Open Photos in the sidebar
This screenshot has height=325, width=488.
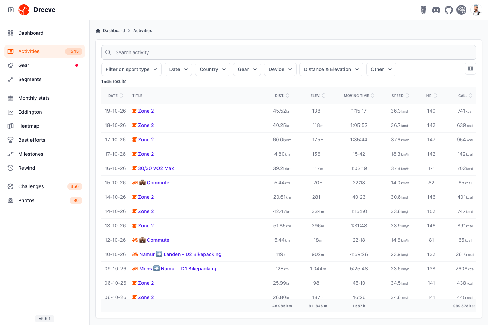pyautogui.click(x=44, y=200)
